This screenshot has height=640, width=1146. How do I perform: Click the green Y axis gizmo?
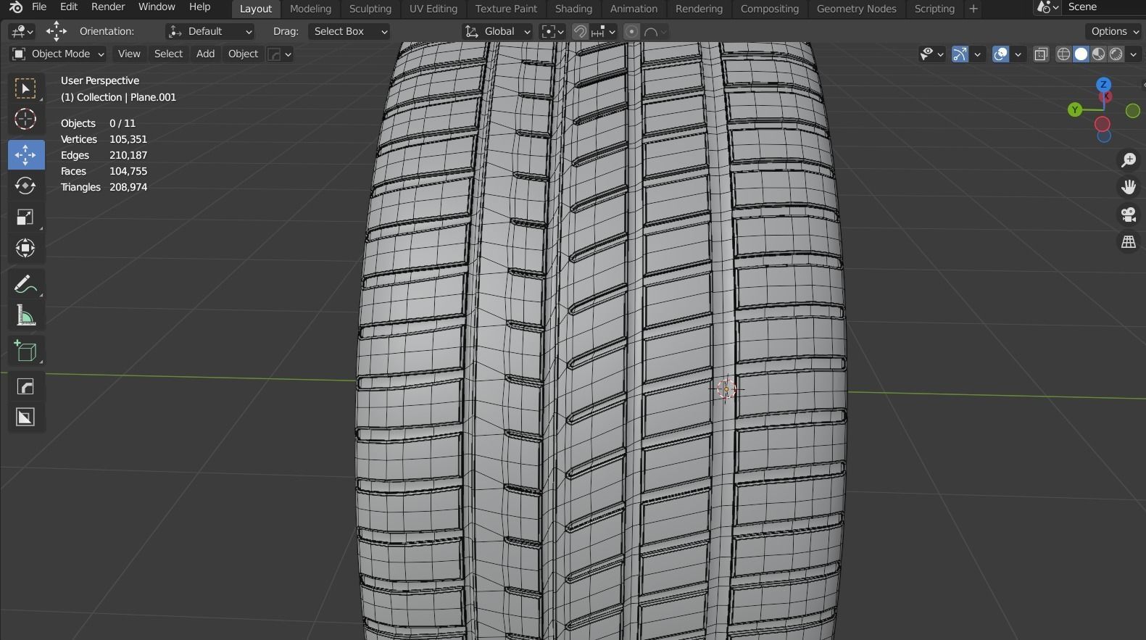pos(1075,110)
